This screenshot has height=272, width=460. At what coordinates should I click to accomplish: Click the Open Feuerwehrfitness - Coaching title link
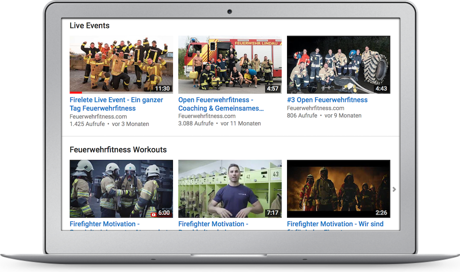tap(221, 104)
